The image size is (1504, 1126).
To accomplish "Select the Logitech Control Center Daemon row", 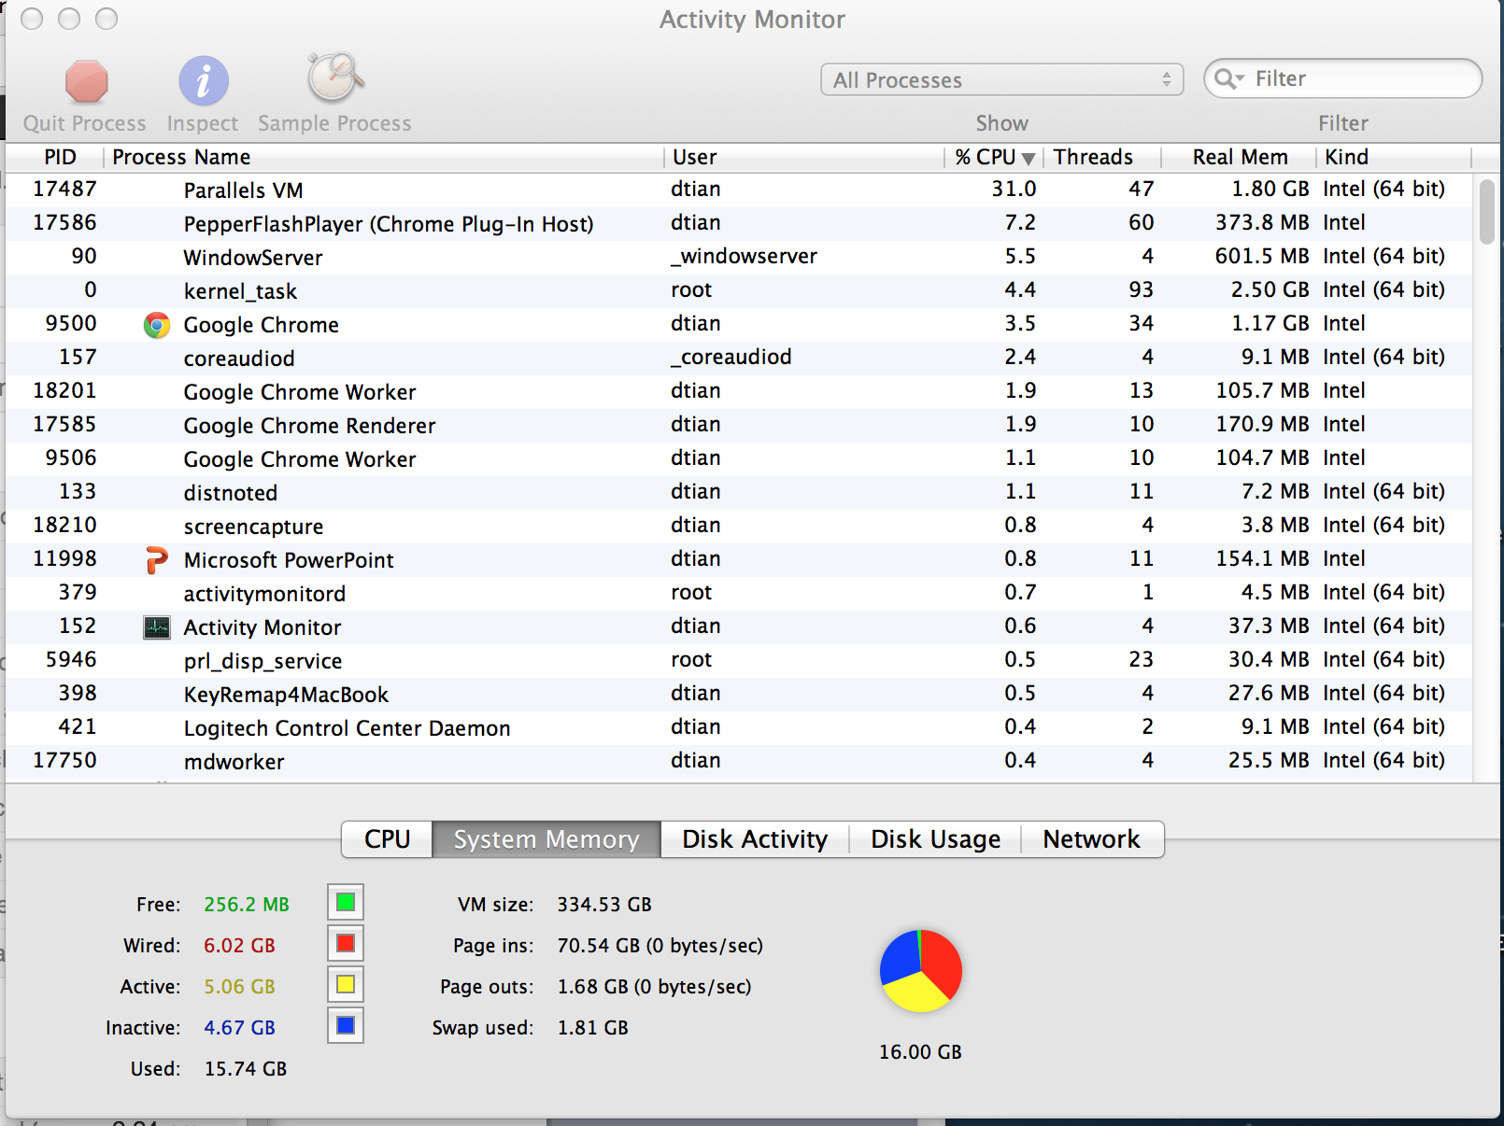I will [739, 727].
